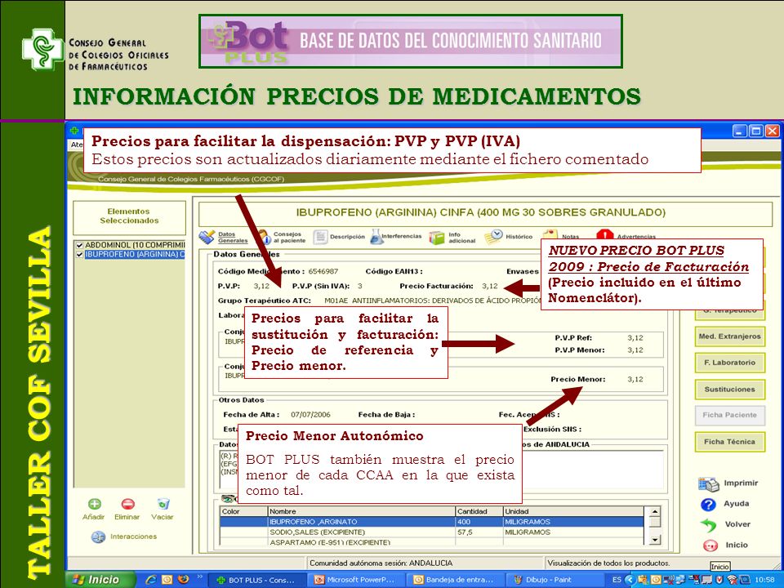Click the P.V.P Menor value 3,12
The width and height of the screenshot is (784, 588).
635,350
